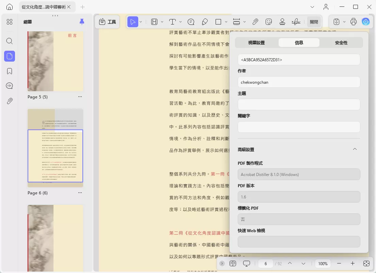Go to the home screen icon
376x273 pixels.
point(9,7)
